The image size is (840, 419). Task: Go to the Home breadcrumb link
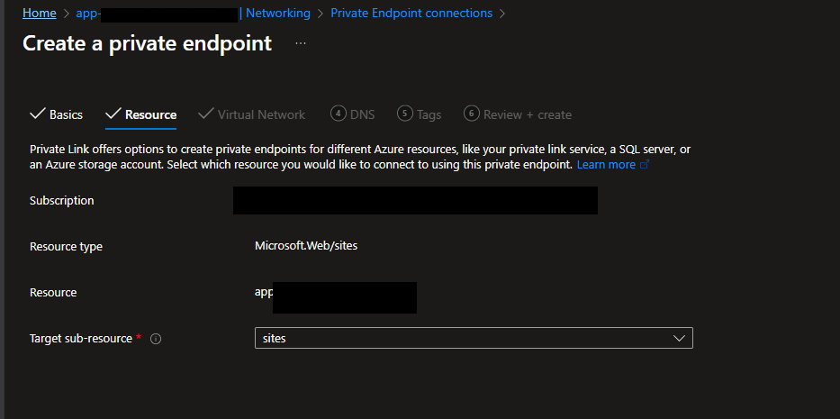click(x=39, y=13)
